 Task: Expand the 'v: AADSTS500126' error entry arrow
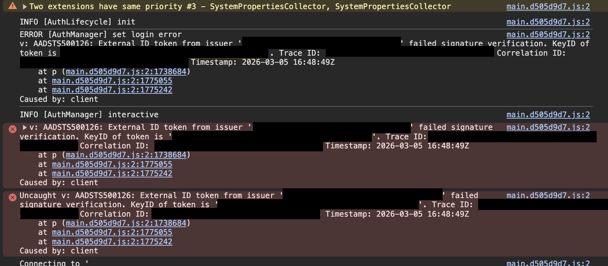[x=24, y=127]
